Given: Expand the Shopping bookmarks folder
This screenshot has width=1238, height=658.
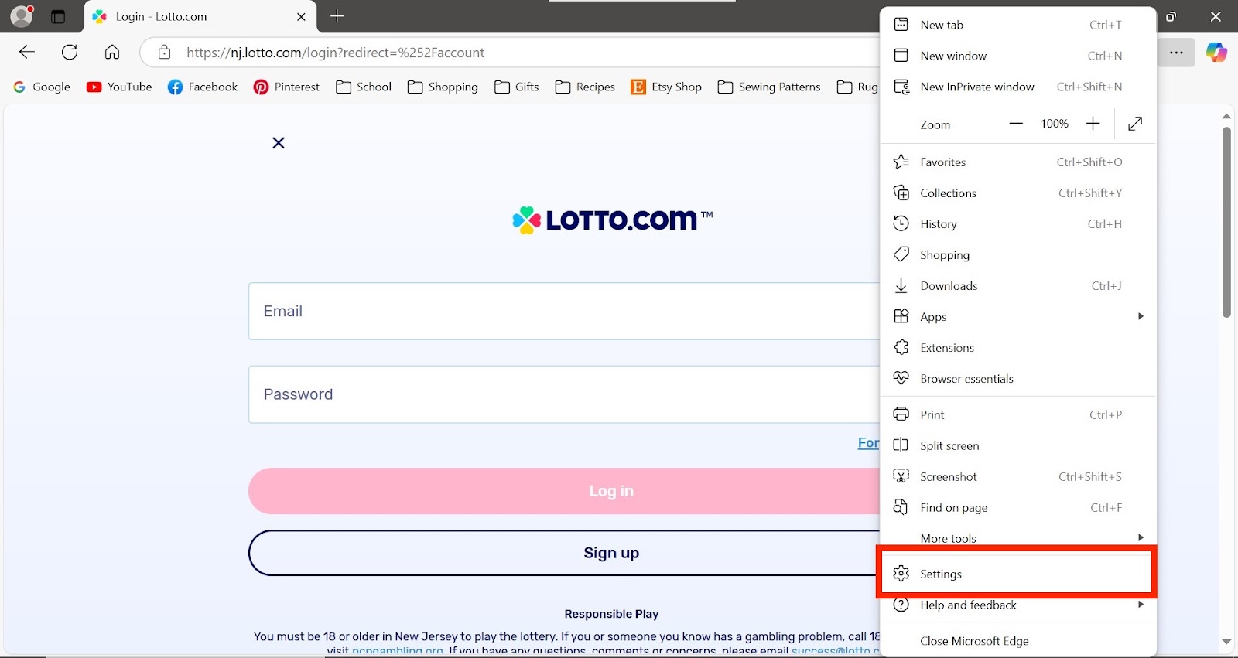Looking at the screenshot, I should 443,87.
